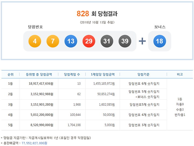194x146 pixels.
Task: Click the 보너스 label
Action: [160, 27]
